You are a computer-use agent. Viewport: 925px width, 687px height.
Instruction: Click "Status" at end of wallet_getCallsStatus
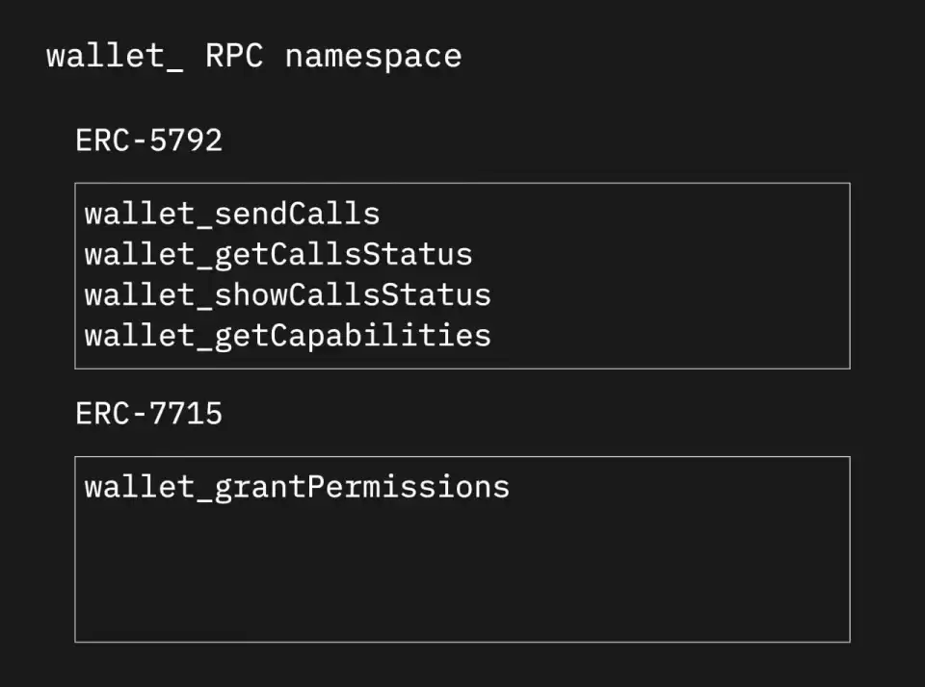pyautogui.click(x=416, y=255)
